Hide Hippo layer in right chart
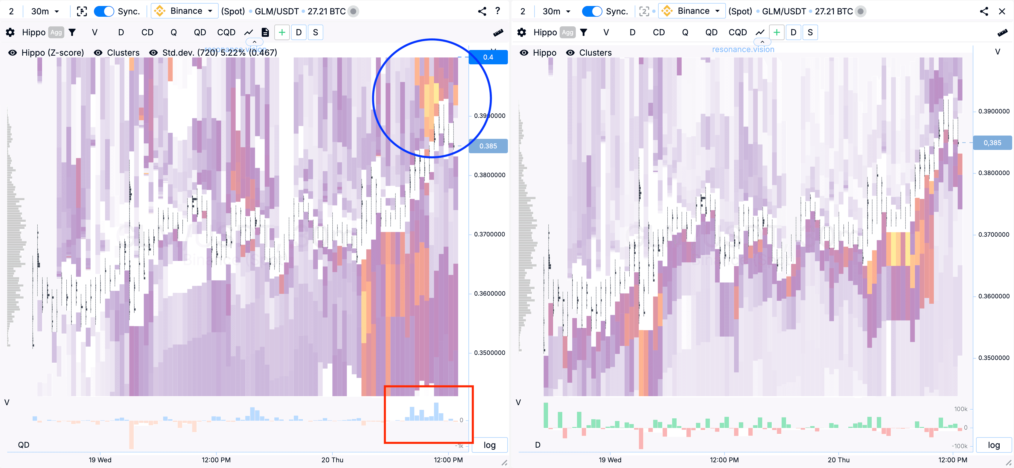The height and width of the screenshot is (468, 1014). tap(524, 52)
